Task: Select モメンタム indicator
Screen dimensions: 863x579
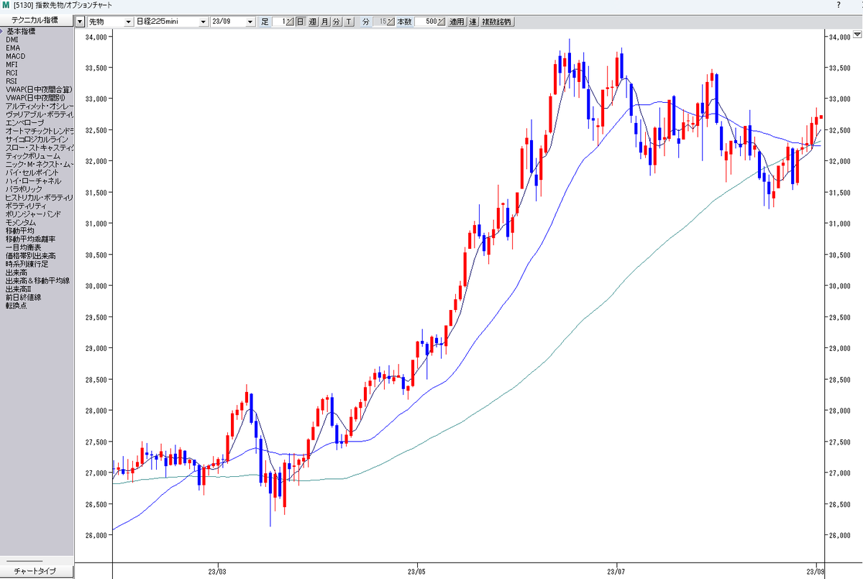Action: pyautogui.click(x=20, y=222)
